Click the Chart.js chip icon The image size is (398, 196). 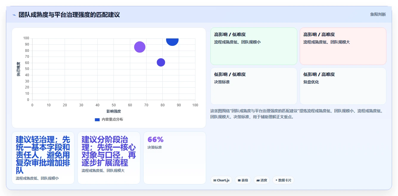point(215,181)
